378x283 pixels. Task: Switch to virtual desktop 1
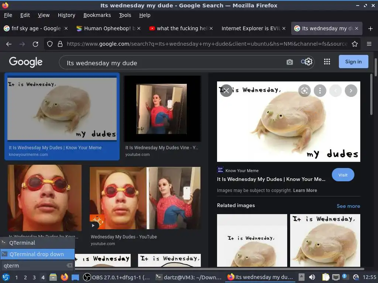coord(16,277)
